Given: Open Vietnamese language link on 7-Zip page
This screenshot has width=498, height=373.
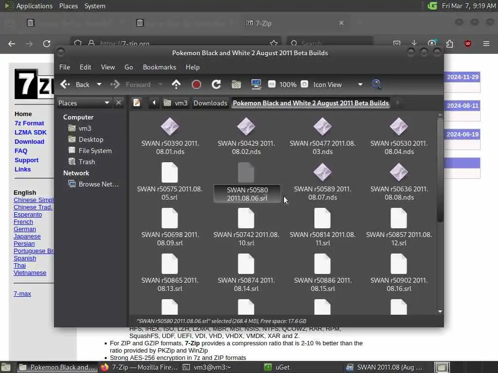Looking at the screenshot, I should (30, 273).
